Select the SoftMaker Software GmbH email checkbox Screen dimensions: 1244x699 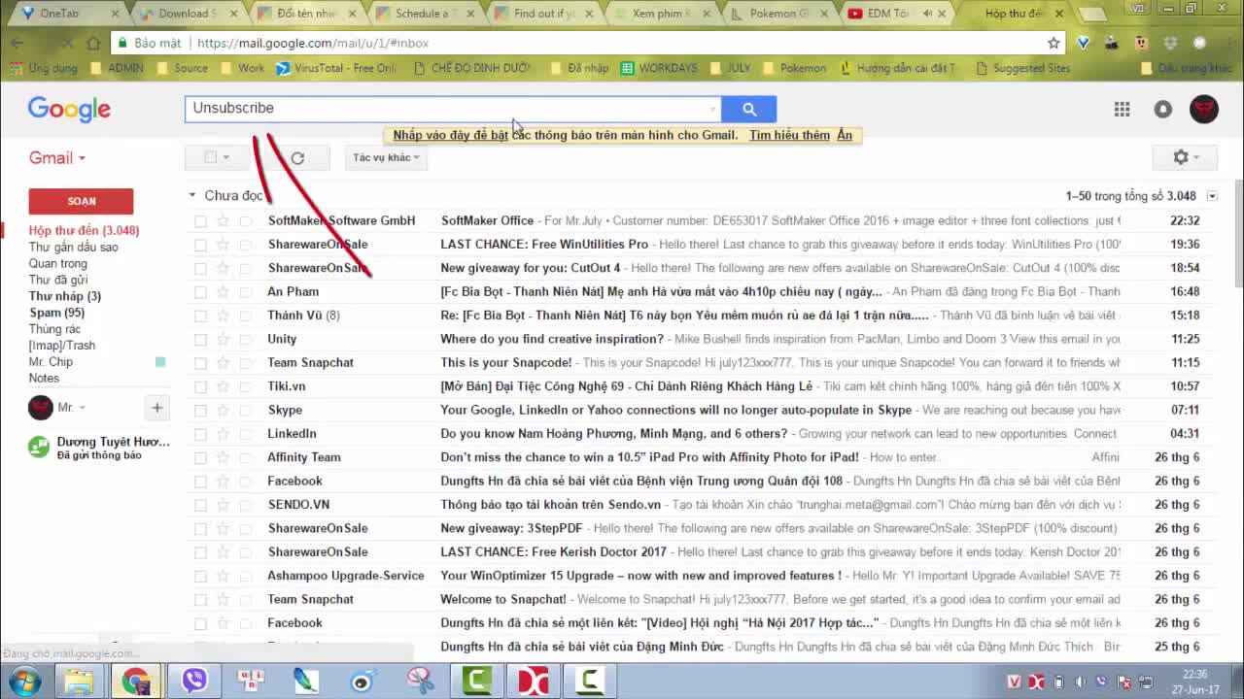coord(200,221)
